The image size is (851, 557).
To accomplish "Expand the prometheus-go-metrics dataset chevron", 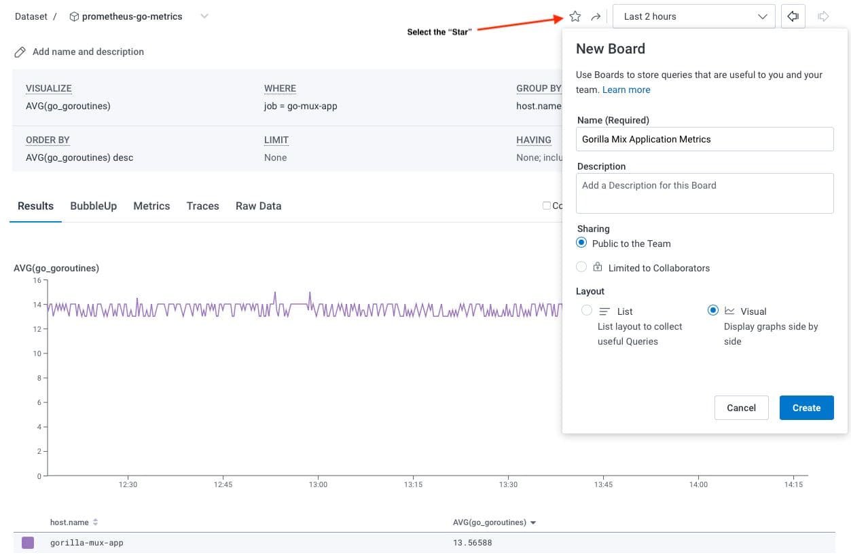I will click(204, 16).
